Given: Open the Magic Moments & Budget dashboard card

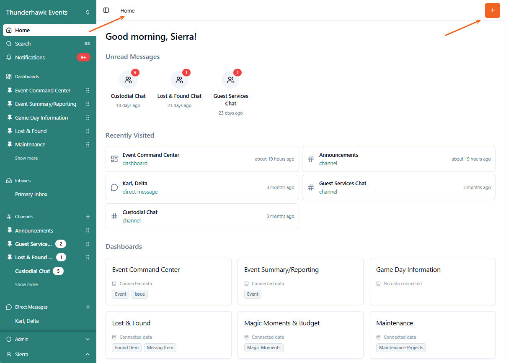Looking at the screenshot, I should point(300,335).
